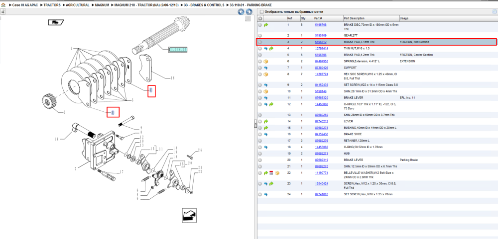Click the blue arrow icon in the SET SCREW M22 row
The image size is (498, 239).
pyautogui.click(x=266, y=85)
